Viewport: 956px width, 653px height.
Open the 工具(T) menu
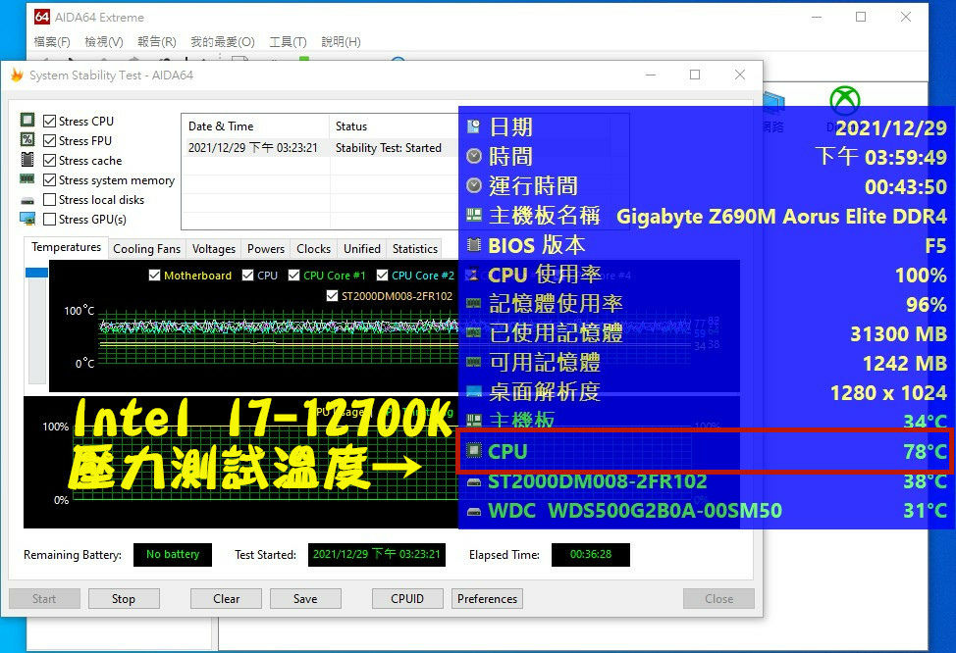(288, 42)
